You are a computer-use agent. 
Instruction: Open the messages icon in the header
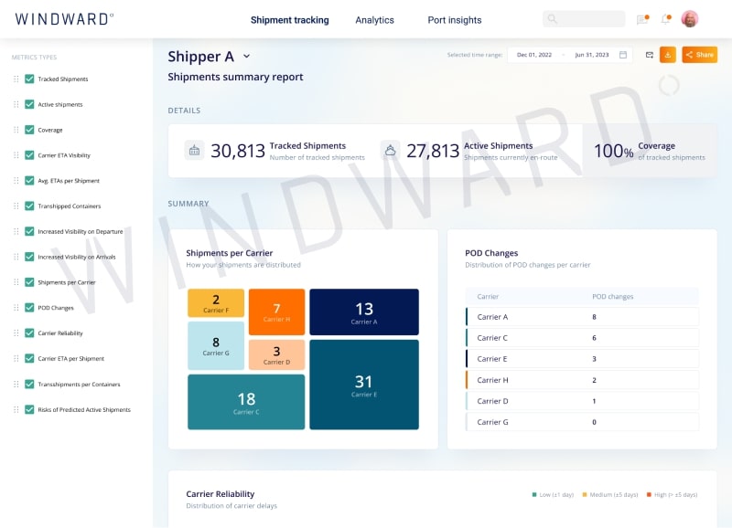pyautogui.click(x=642, y=19)
